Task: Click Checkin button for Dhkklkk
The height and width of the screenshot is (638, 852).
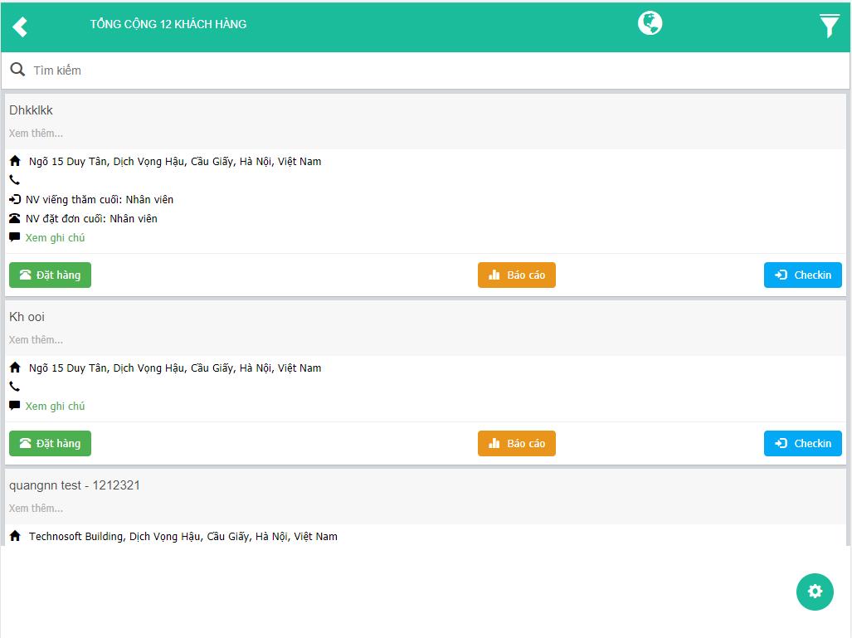Action: click(802, 275)
